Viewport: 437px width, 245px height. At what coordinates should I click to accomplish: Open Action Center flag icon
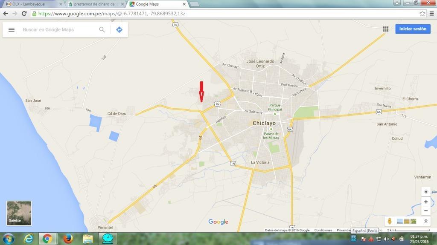(364, 239)
